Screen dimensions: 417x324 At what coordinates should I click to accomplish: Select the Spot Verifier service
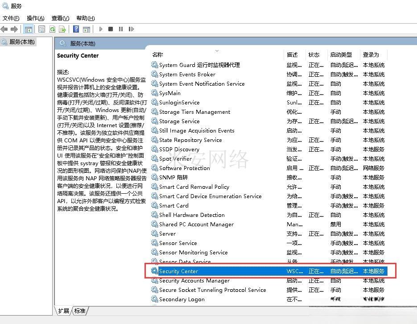coord(175,158)
